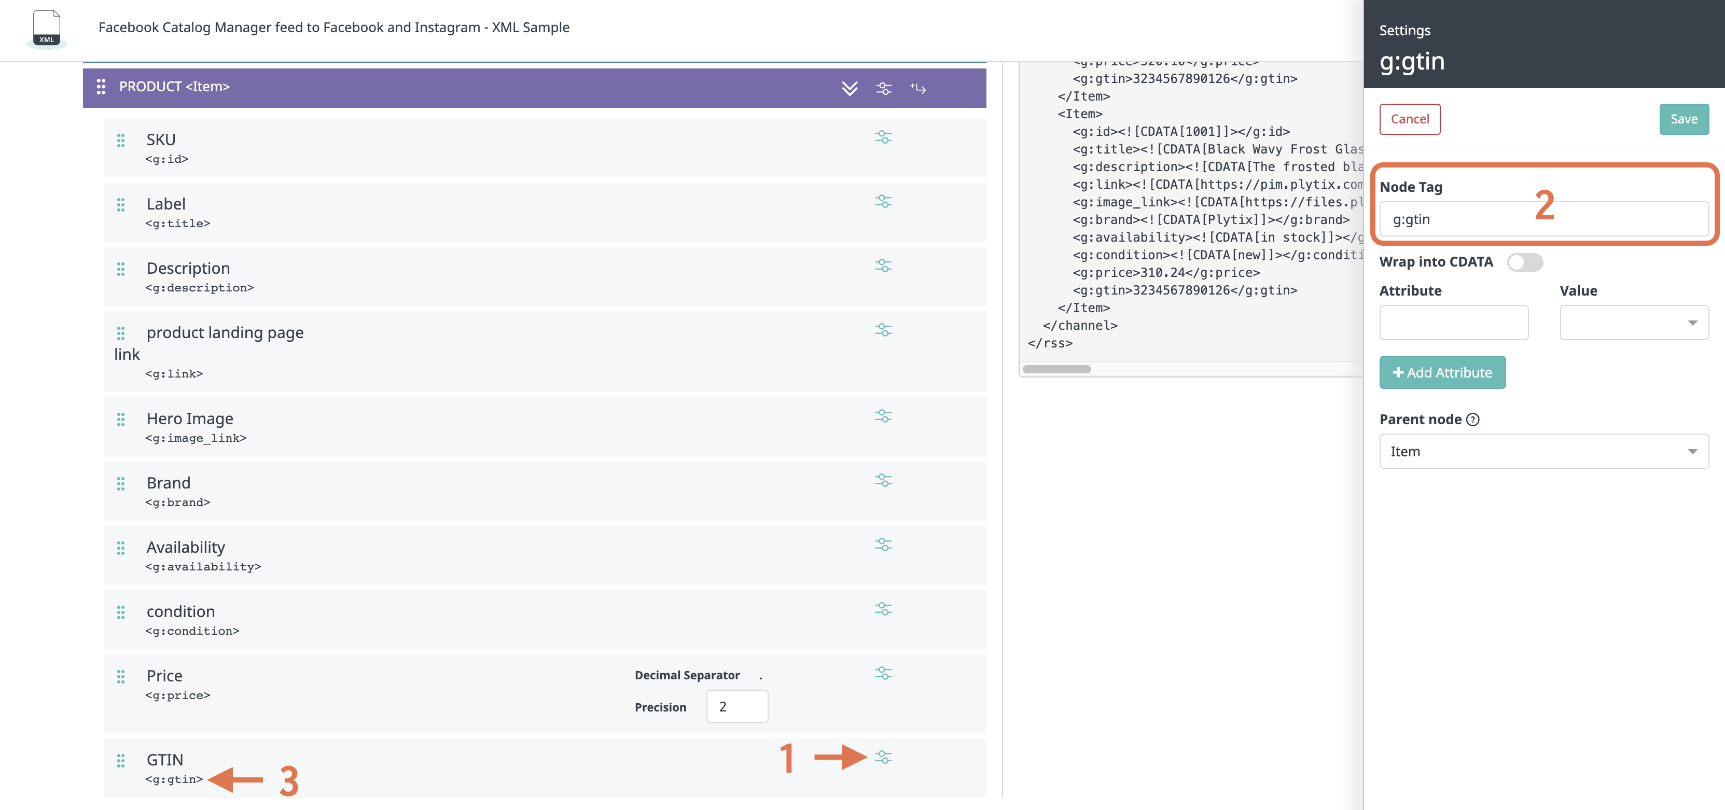Open settings for GTIN row

point(883,757)
